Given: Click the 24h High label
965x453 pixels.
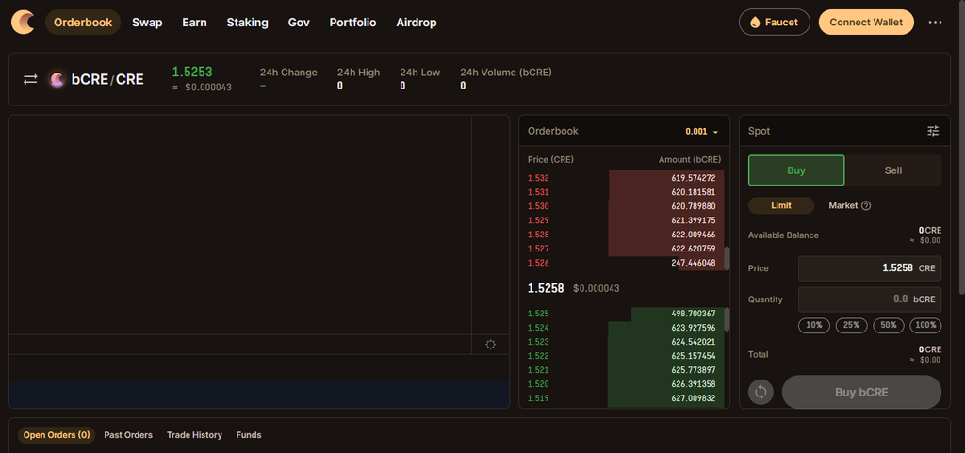Looking at the screenshot, I should coord(358,73).
